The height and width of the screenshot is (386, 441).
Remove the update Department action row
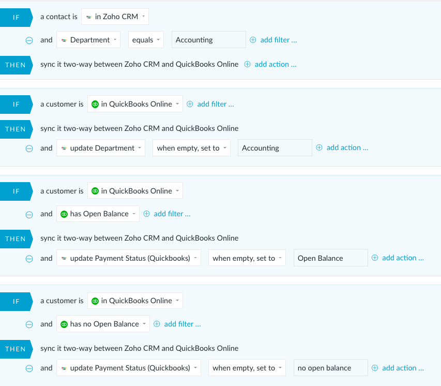point(29,149)
